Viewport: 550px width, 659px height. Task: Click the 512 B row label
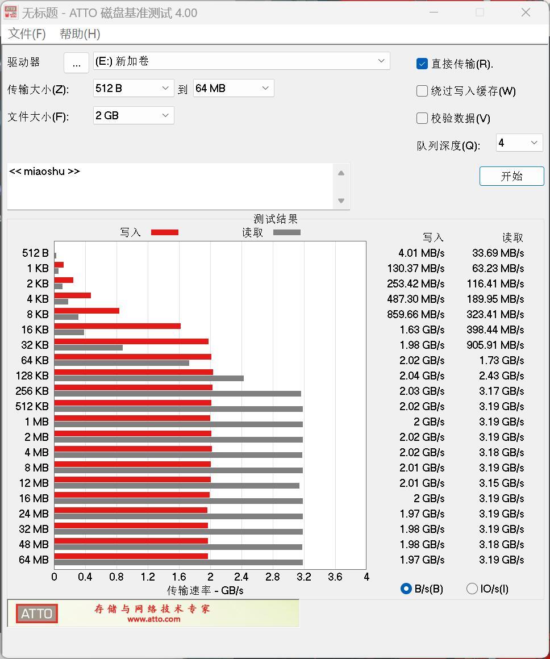(x=35, y=253)
